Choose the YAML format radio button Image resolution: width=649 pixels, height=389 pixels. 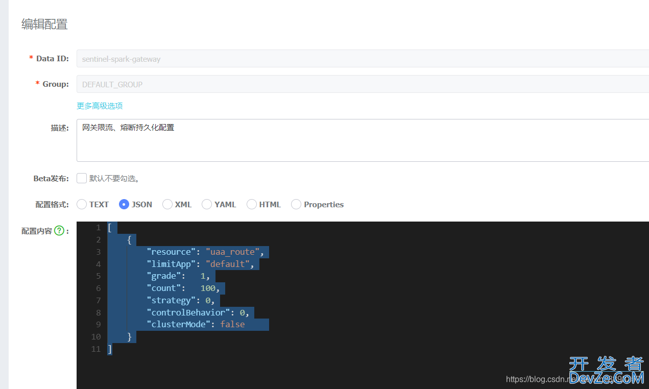pos(207,204)
